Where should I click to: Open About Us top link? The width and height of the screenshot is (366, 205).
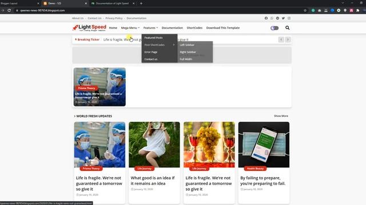78,18
